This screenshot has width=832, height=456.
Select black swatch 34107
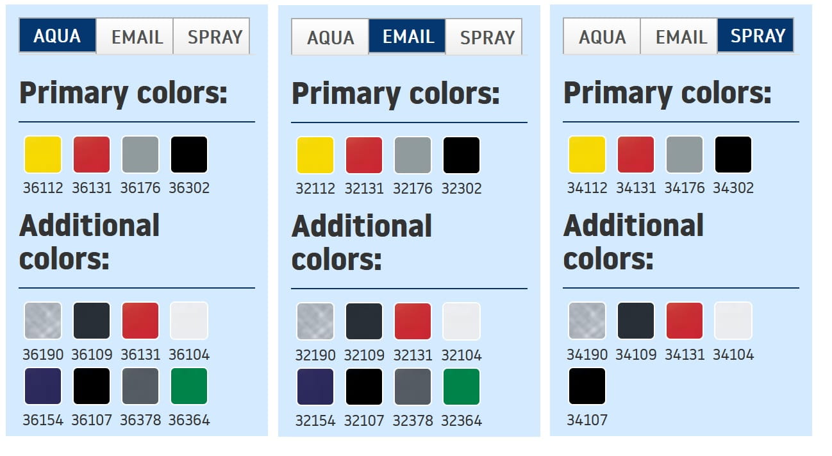point(587,386)
